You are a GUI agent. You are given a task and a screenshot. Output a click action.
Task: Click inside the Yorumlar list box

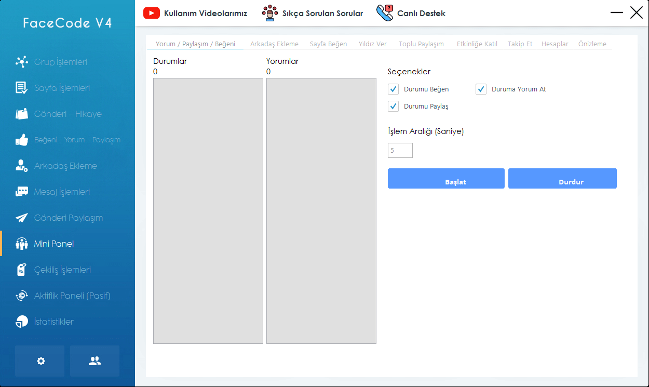pyautogui.click(x=321, y=211)
